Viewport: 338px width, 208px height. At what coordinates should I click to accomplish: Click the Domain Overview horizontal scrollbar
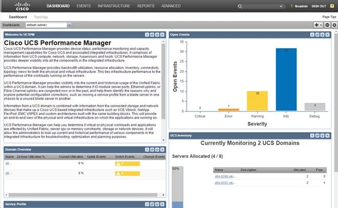[x=83, y=195]
